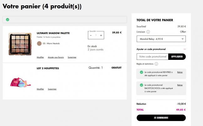203x126 pixels.
Task: Click Ajouter aux favoris link
Action: [56, 57]
